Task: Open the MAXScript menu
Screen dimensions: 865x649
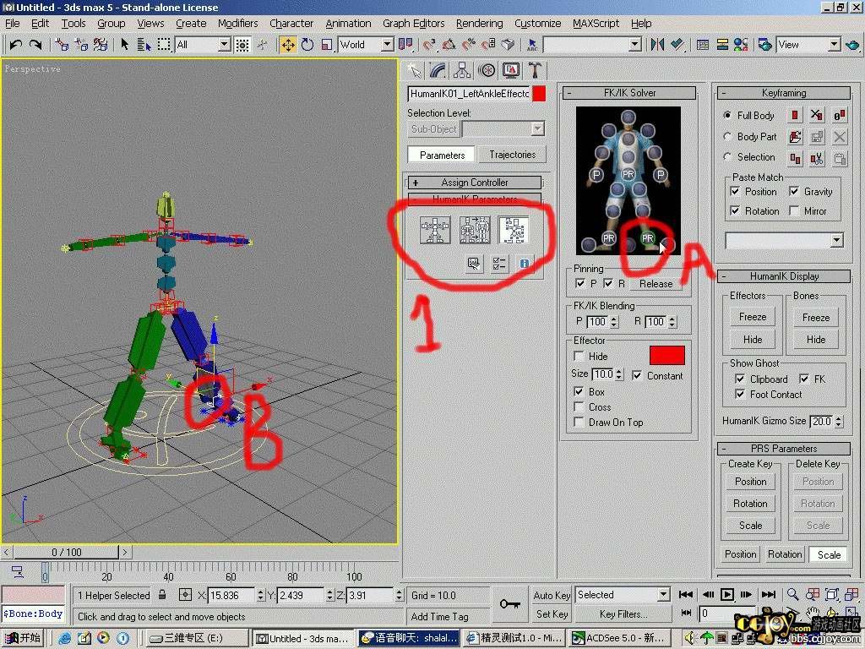Action: 596,23
